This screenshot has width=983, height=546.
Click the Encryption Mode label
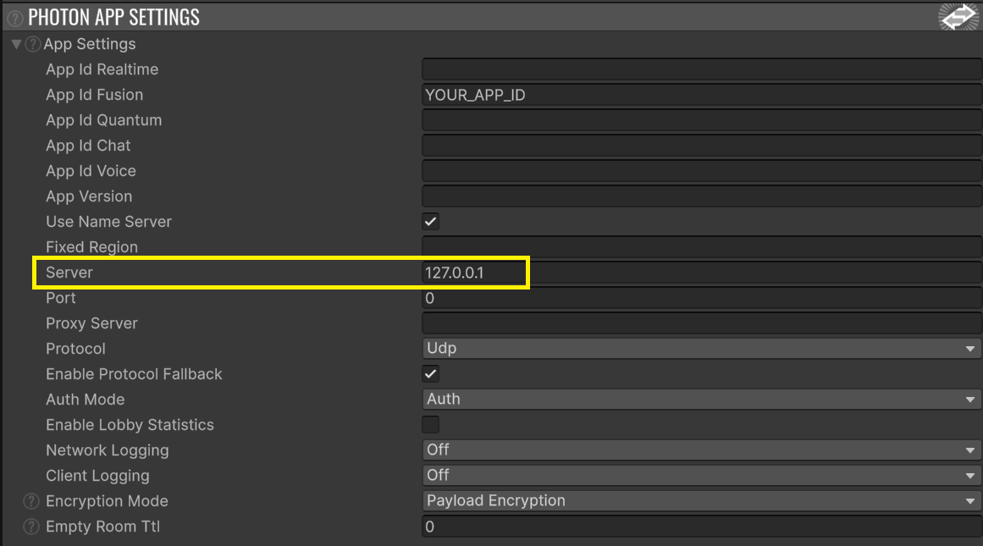click(108, 501)
